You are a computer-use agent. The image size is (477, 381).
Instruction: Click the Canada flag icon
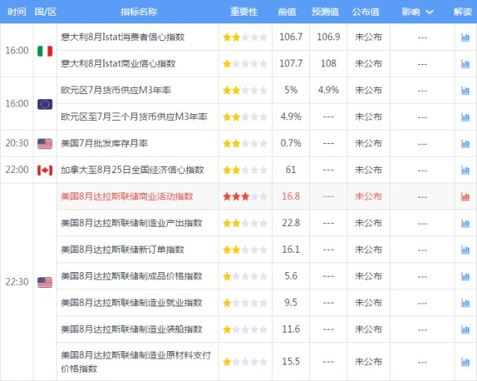(45, 170)
